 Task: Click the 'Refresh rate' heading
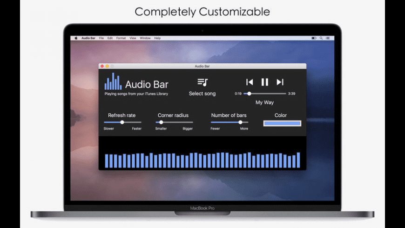[121, 115]
